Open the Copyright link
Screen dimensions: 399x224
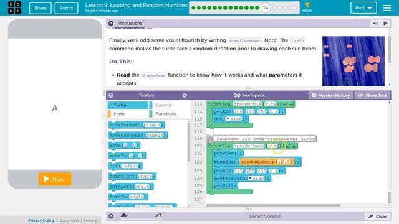(x=69, y=220)
